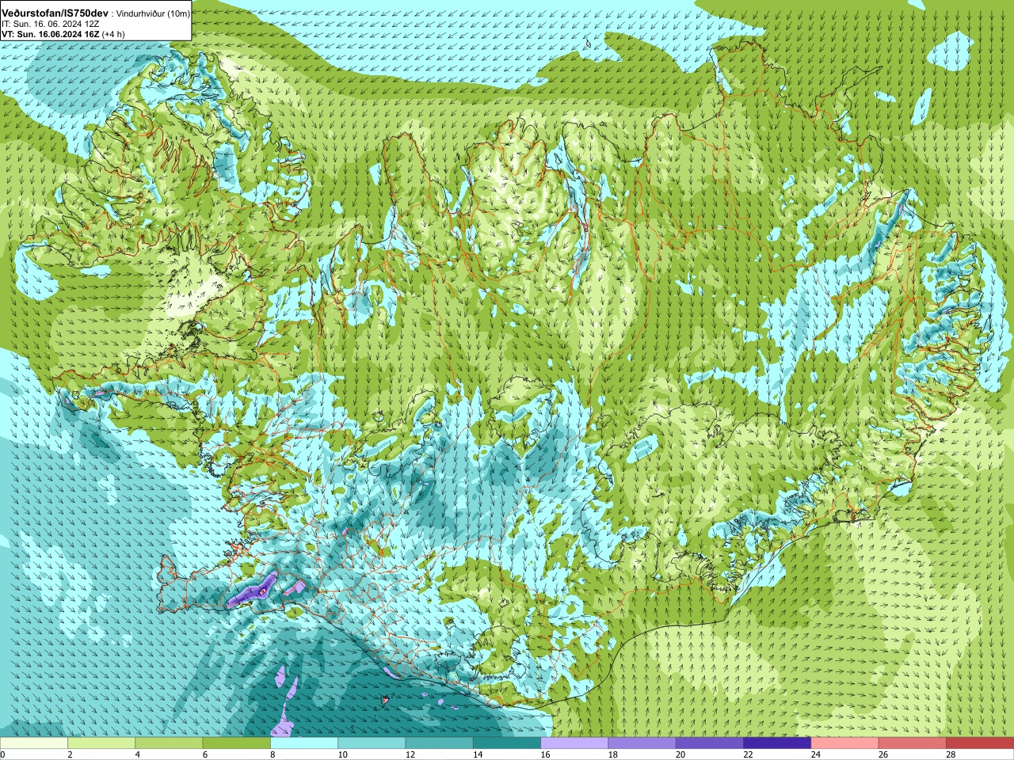Click the red 28+ legend swatch

pyautogui.click(x=980, y=743)
